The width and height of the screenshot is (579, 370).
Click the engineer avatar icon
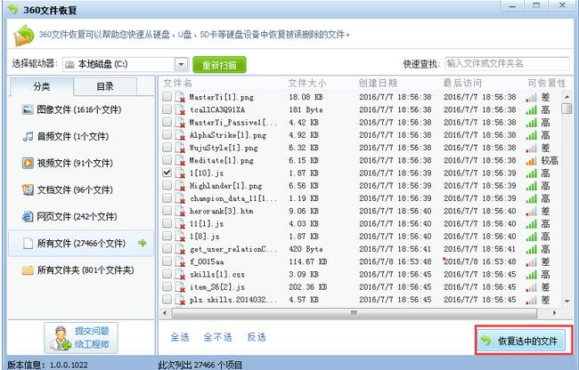coord(61,338)
